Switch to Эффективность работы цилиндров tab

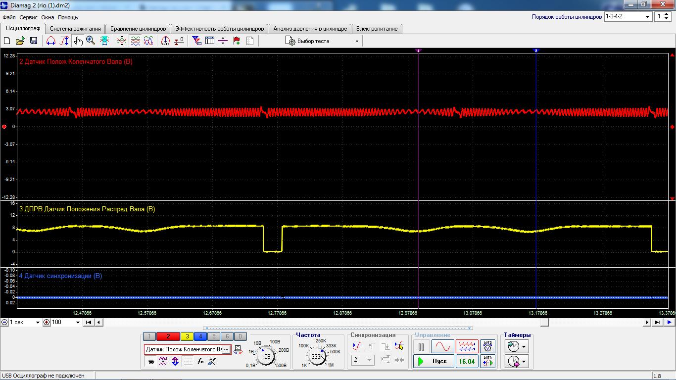coord(220,29)
